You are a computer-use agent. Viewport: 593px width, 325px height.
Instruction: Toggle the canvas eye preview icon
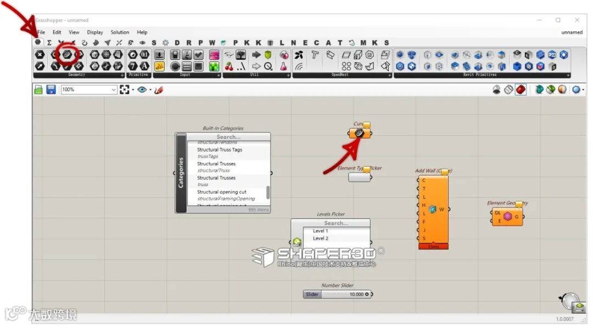tap(142, 89)
